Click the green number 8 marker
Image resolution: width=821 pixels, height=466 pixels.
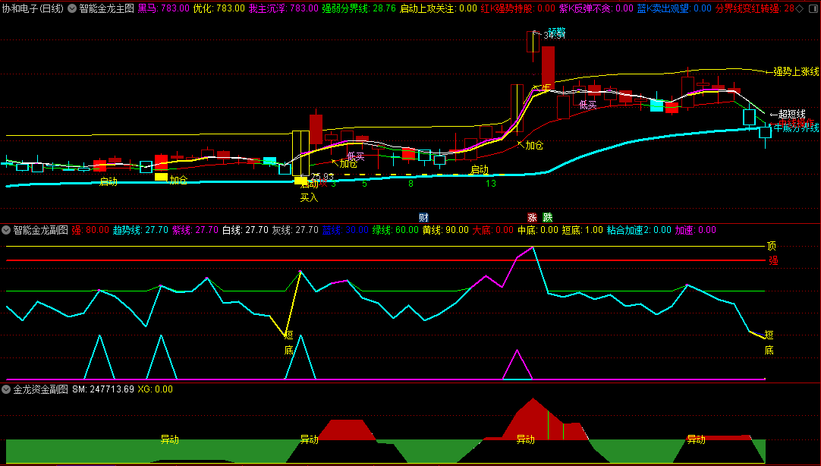click(411, 184)
